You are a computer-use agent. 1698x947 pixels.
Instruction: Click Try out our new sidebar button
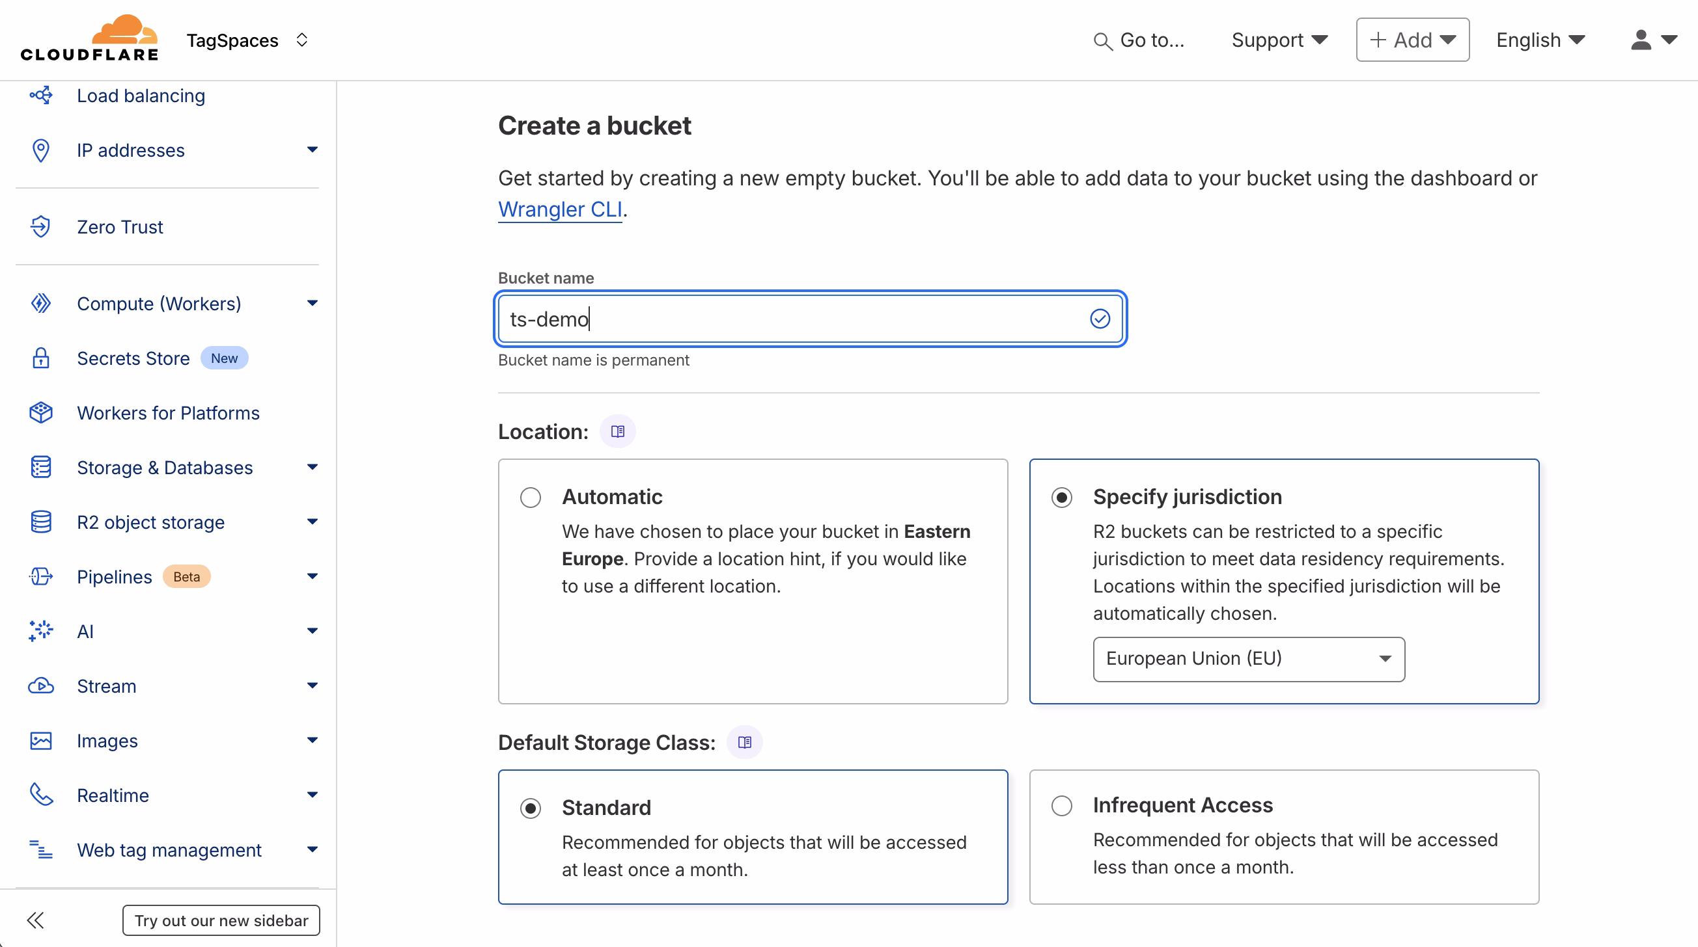click(x=221, y=920)
